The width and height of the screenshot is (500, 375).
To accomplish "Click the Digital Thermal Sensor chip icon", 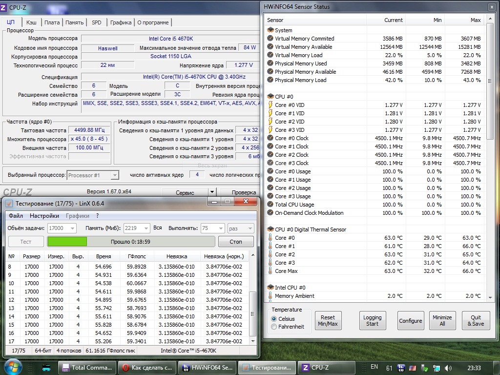I will point(271,229).
